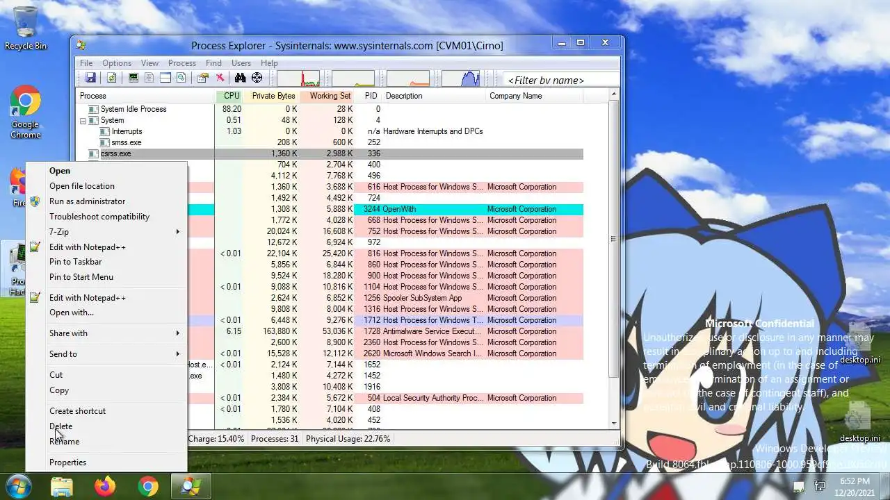890x500 pixels.
Task: Click the crosshair Find Window's Process icon
Action: tap(257, 78)
